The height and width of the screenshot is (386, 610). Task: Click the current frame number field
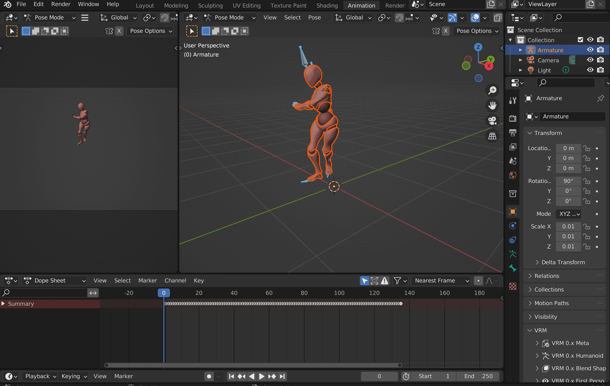pos(379,376)
